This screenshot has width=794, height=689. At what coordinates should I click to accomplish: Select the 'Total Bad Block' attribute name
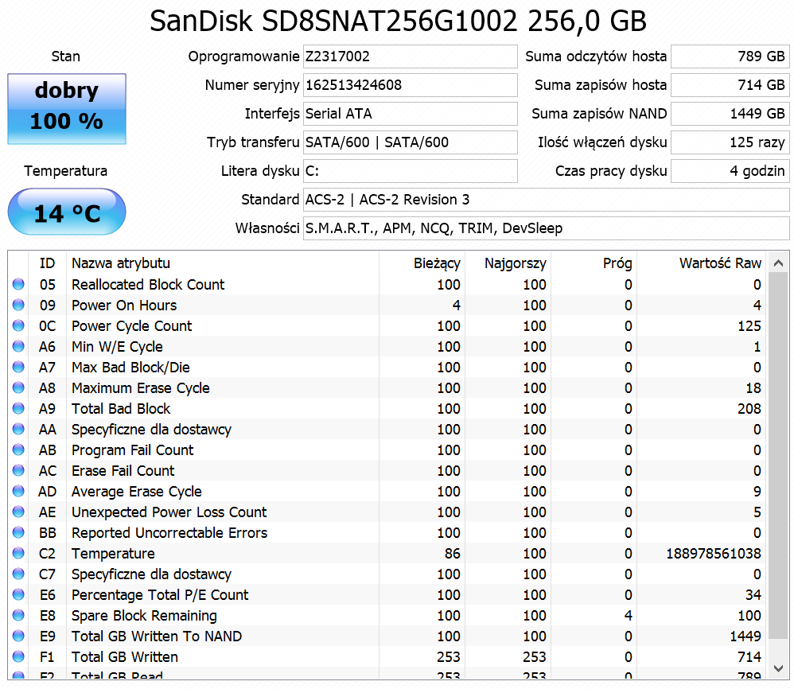[x=121, y=408]
